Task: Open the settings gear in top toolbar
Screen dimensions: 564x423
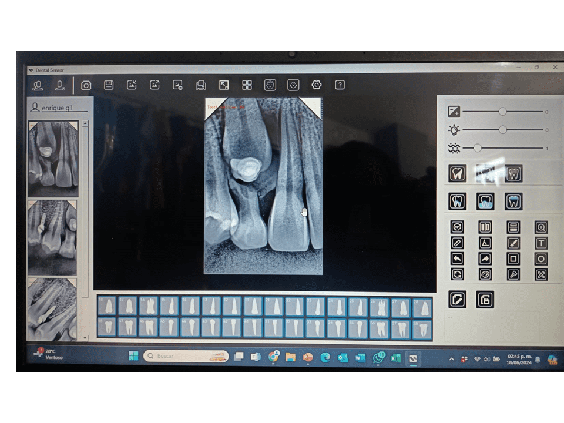Action: 317,85
